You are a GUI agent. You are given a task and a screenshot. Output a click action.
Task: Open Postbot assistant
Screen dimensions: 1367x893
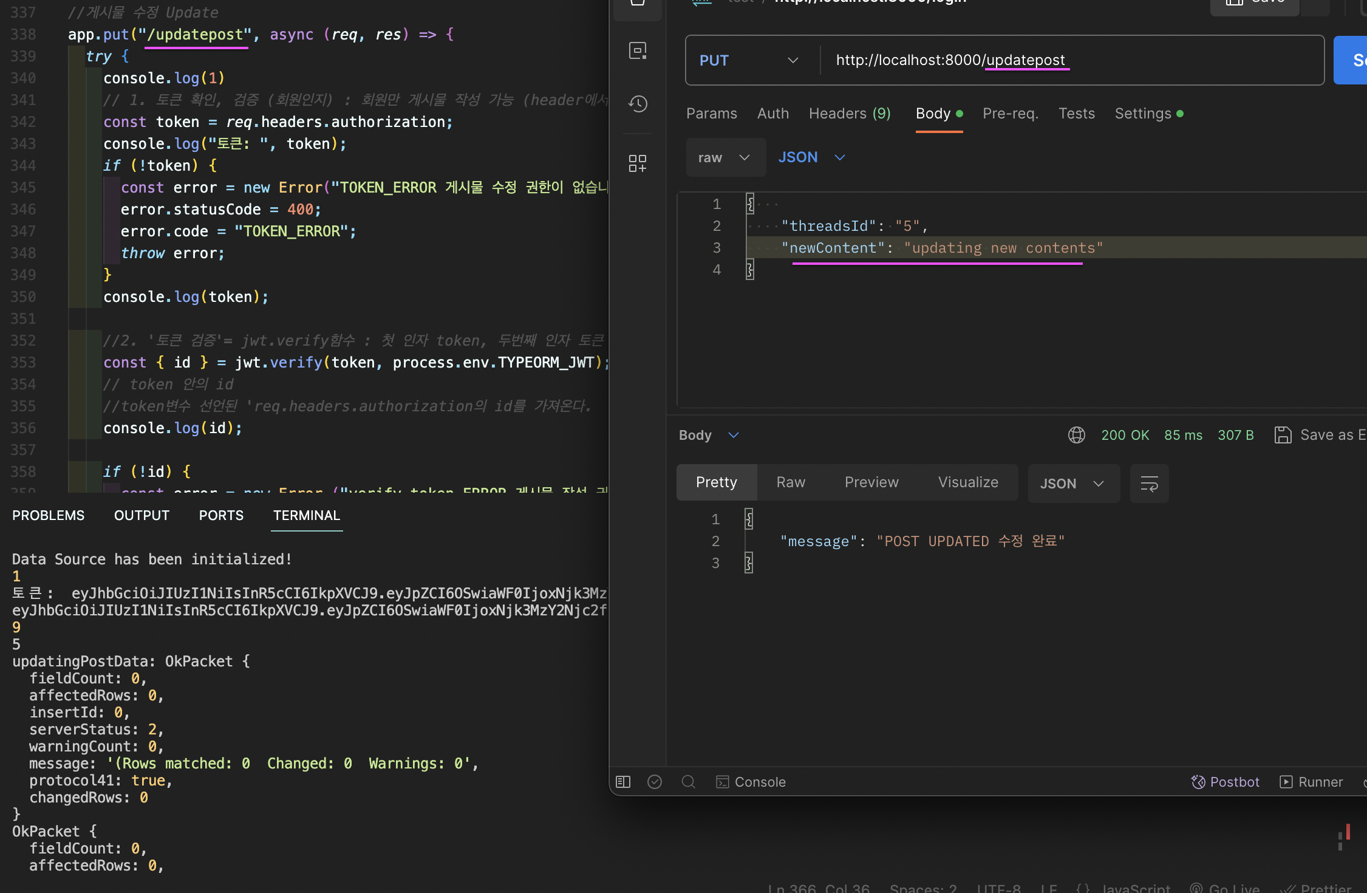(1226, 782)
